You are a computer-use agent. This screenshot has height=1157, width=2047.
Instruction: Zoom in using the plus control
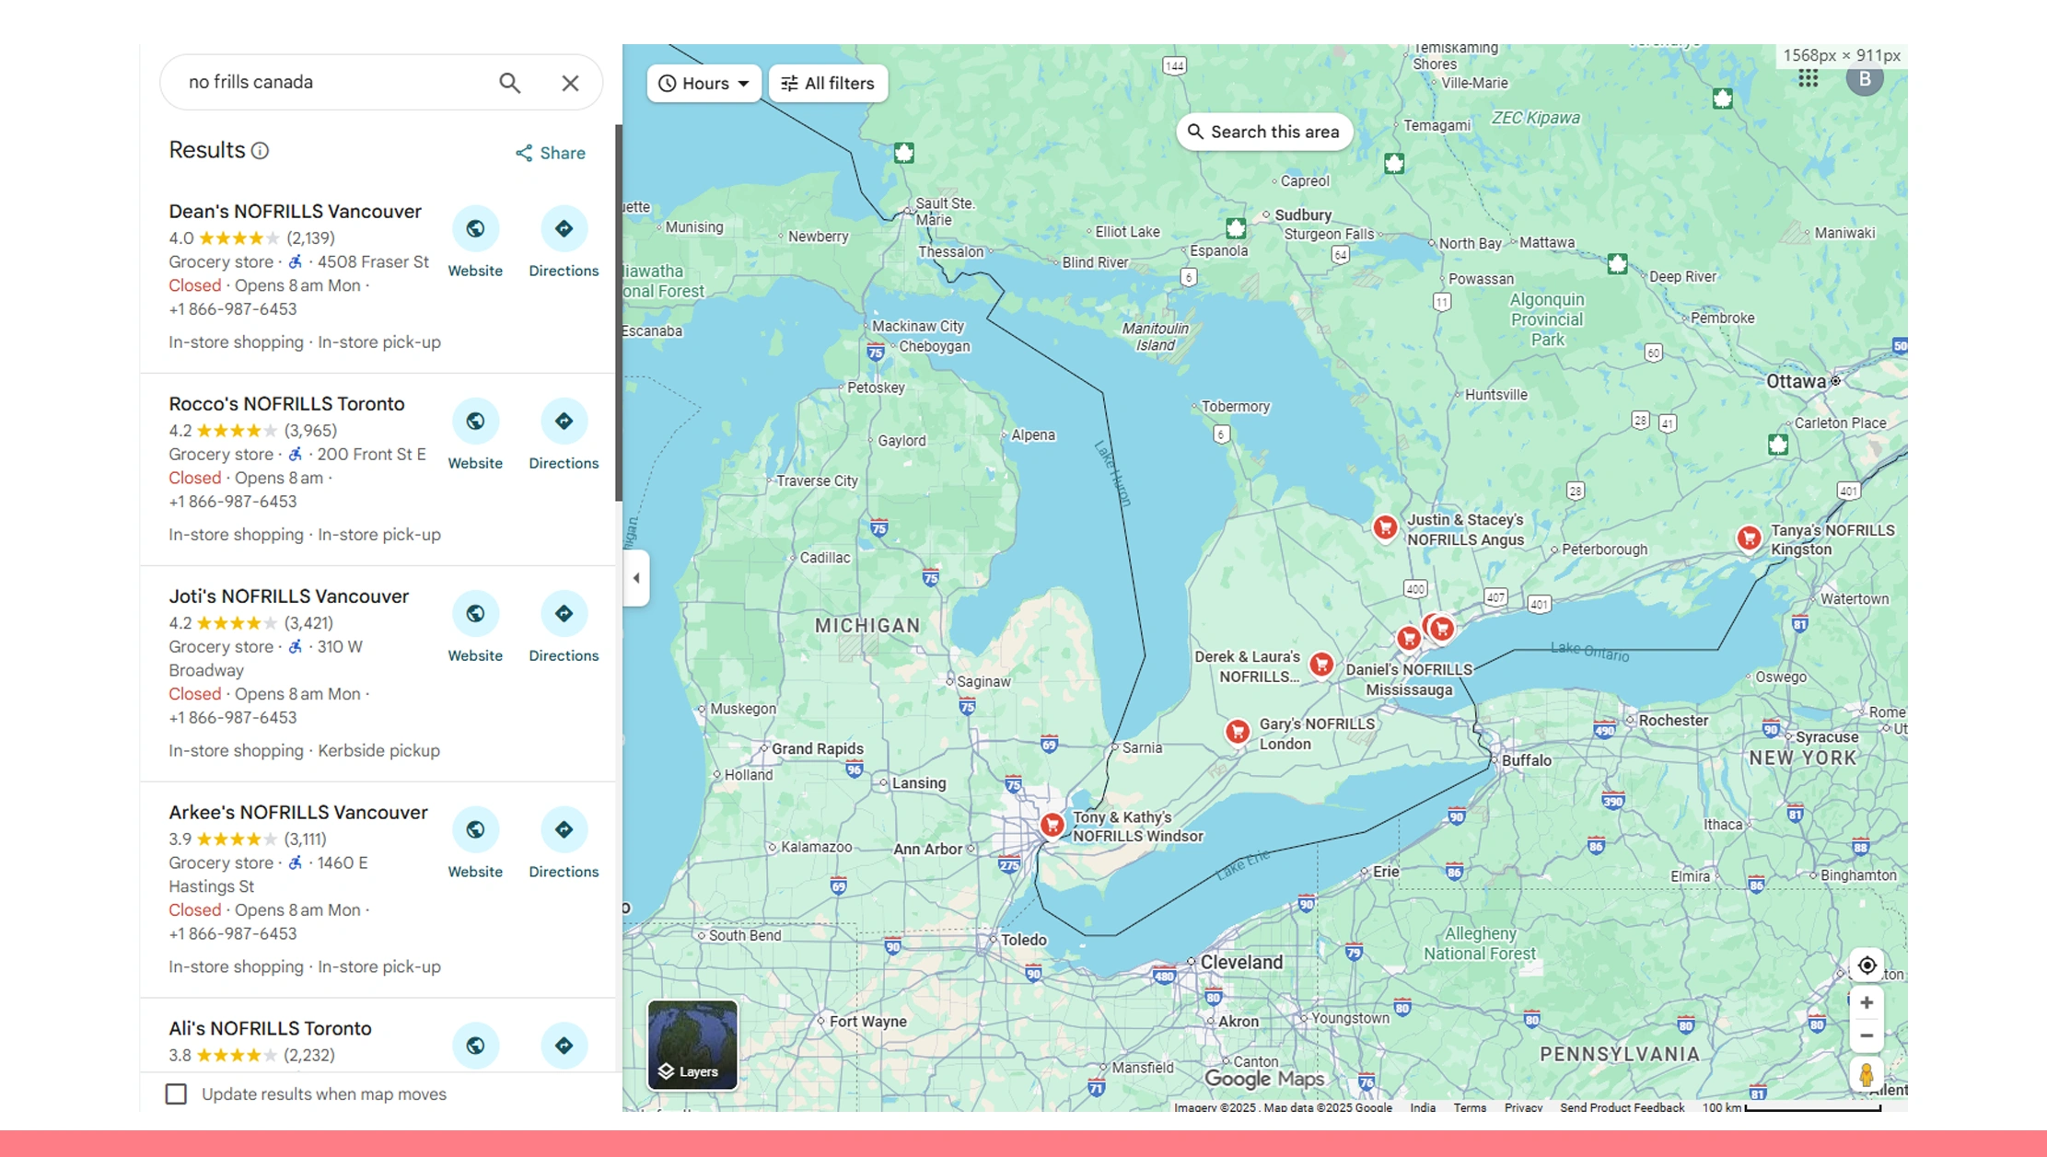coord(1867,1002)
